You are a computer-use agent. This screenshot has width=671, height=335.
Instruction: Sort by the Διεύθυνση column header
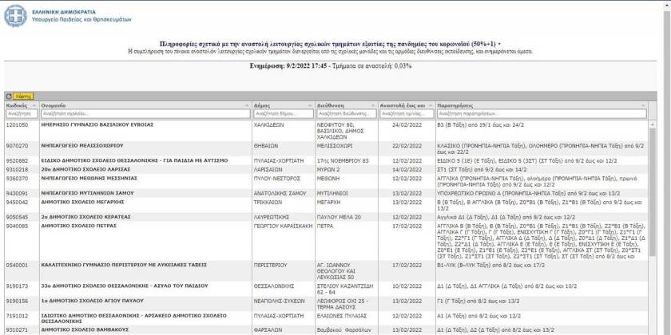tap(347, 105)
